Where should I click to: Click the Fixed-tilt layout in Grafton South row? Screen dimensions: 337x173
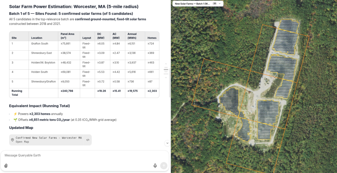tap(87, 45)
